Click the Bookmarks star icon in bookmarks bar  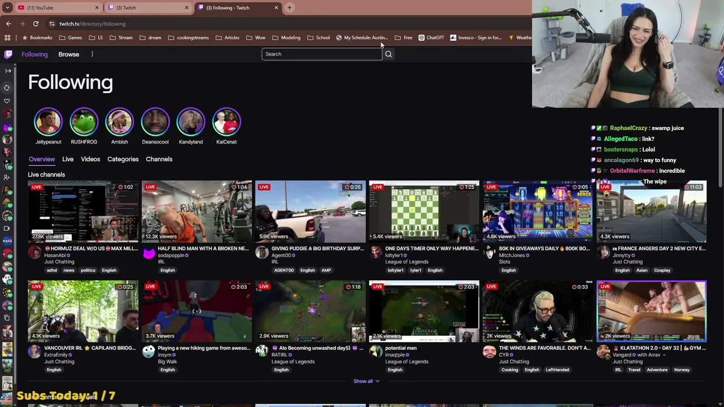(25, 38)
